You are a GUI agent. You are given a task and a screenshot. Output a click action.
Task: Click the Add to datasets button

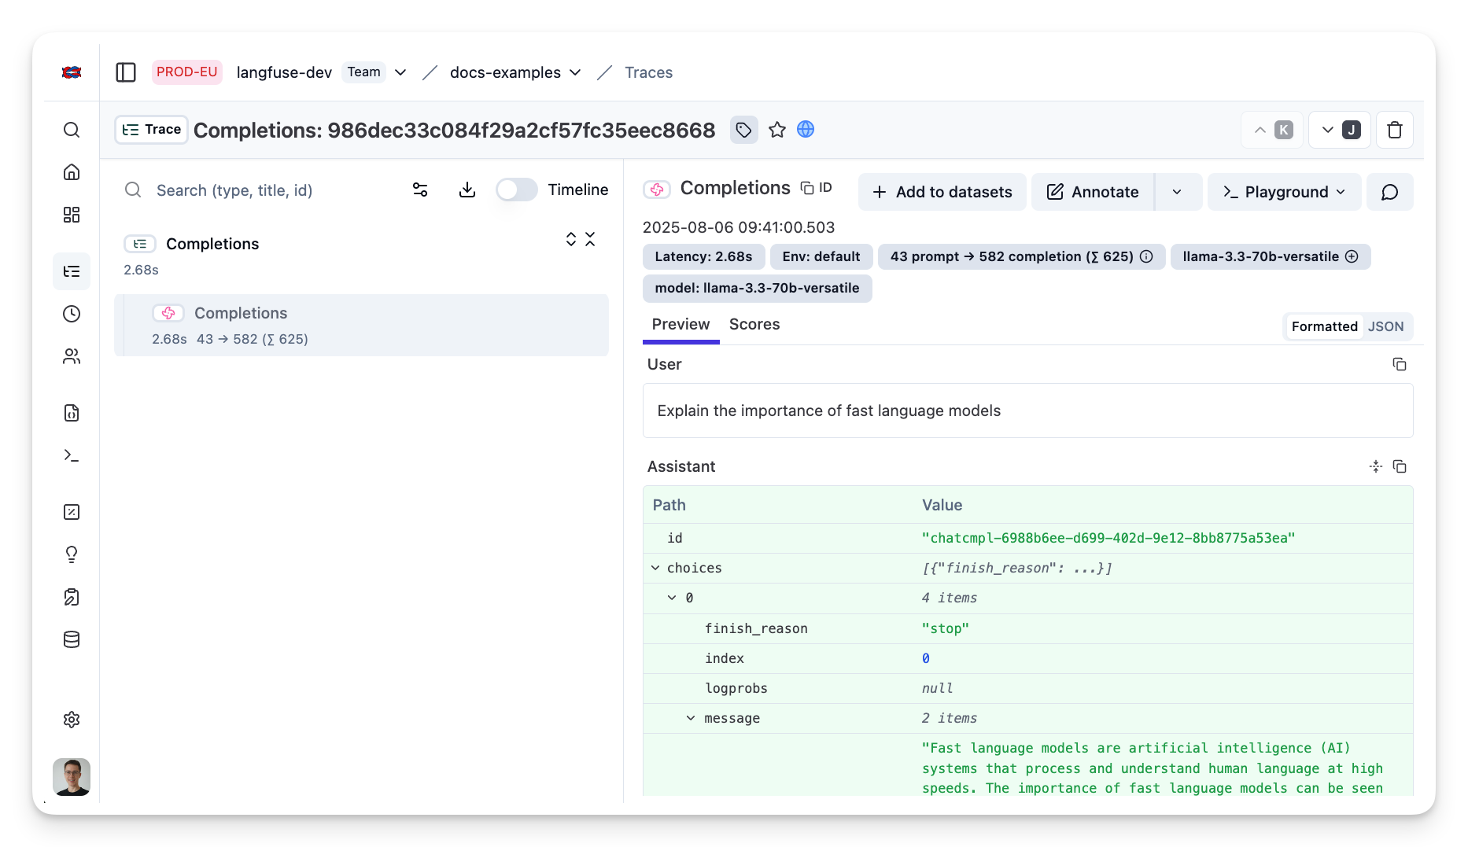click(x=942, y=191)
